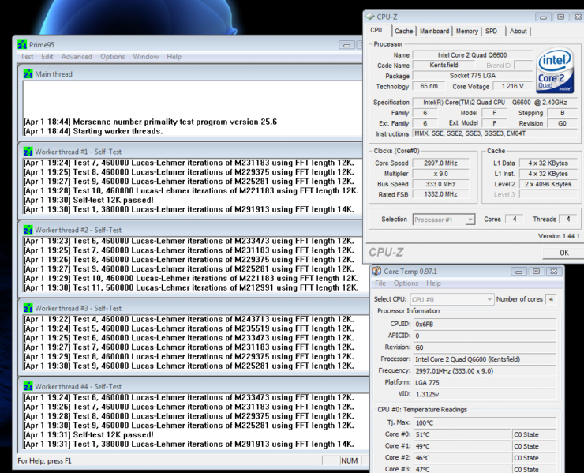Click the Main thread window icon
The width and height of the screenshot is (584, 473).
pos(28,74)
